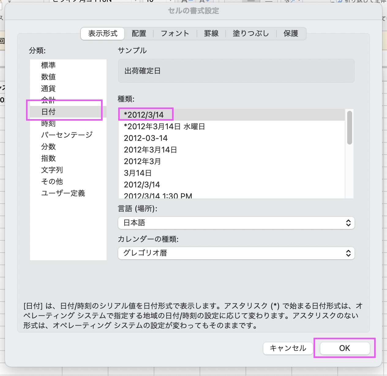Click the OK button
Viewport: 387px width, 376px height.
pyautogui.click(x=345, y=348)
